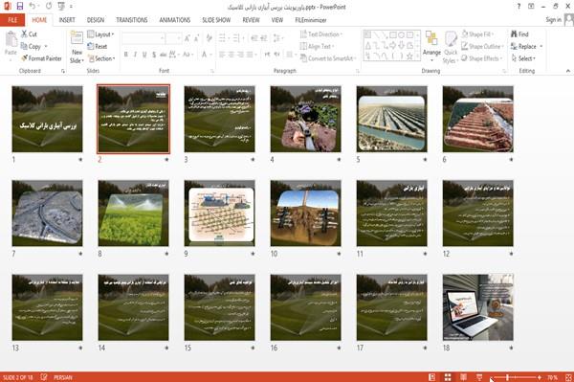Click the Slide Sorter view icon

coord(448,377)
